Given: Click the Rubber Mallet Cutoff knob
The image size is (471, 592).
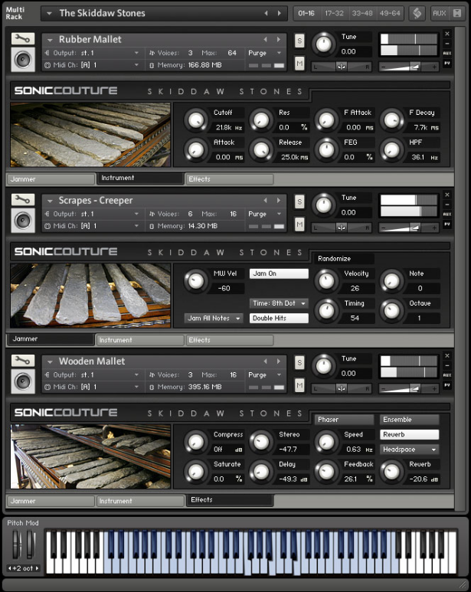Looking at the screenshot, I should 195,120.
